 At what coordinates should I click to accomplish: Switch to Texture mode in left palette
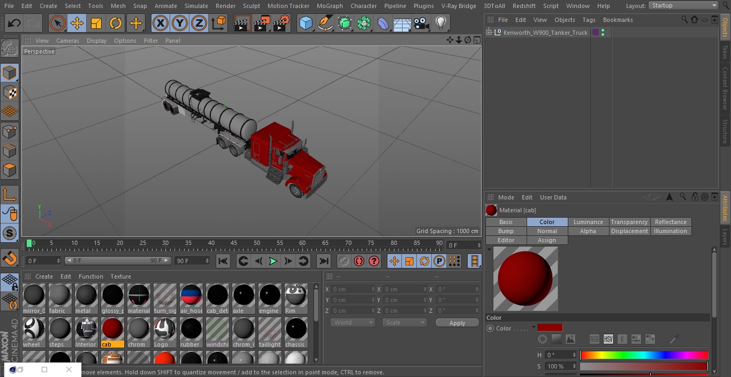[x=10, y=92]
